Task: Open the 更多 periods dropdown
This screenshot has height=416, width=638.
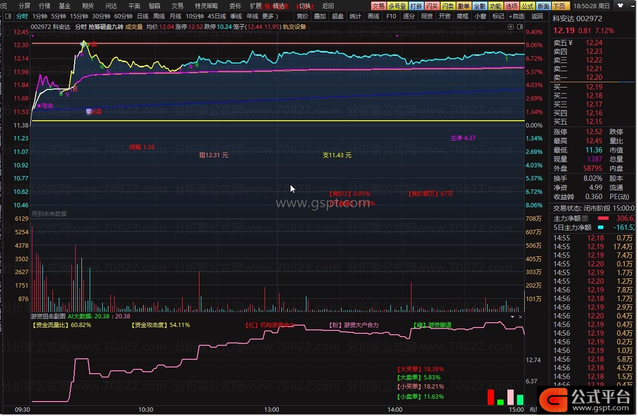Action: click(x=269, y=16)
